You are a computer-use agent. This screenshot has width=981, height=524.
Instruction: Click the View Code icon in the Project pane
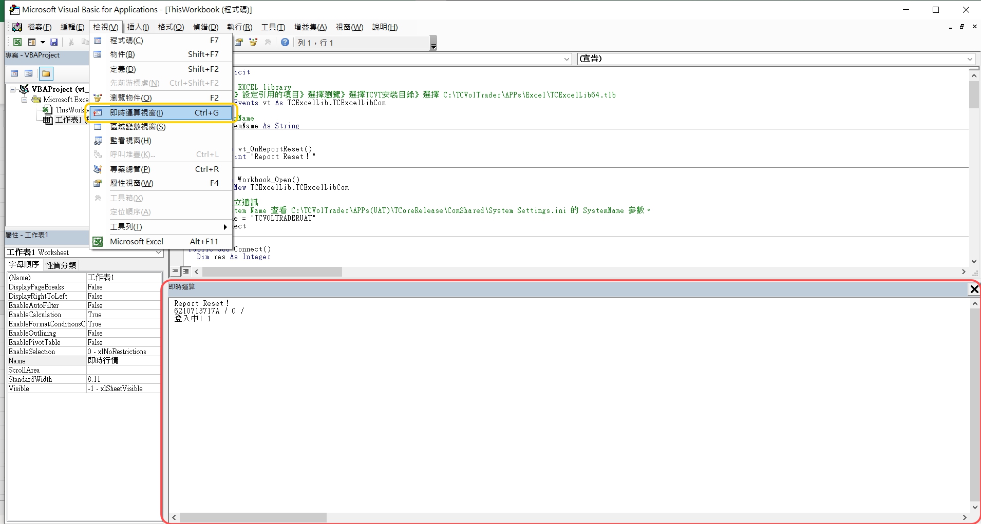14,73
